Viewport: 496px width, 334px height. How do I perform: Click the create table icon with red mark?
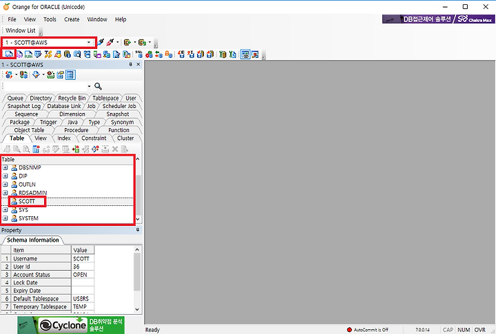[36, 149]
